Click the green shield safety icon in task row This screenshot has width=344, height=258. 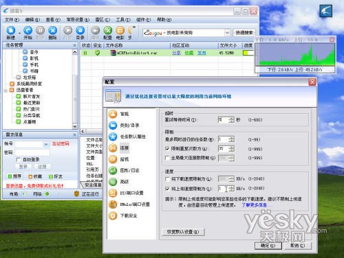pos(98,53)
